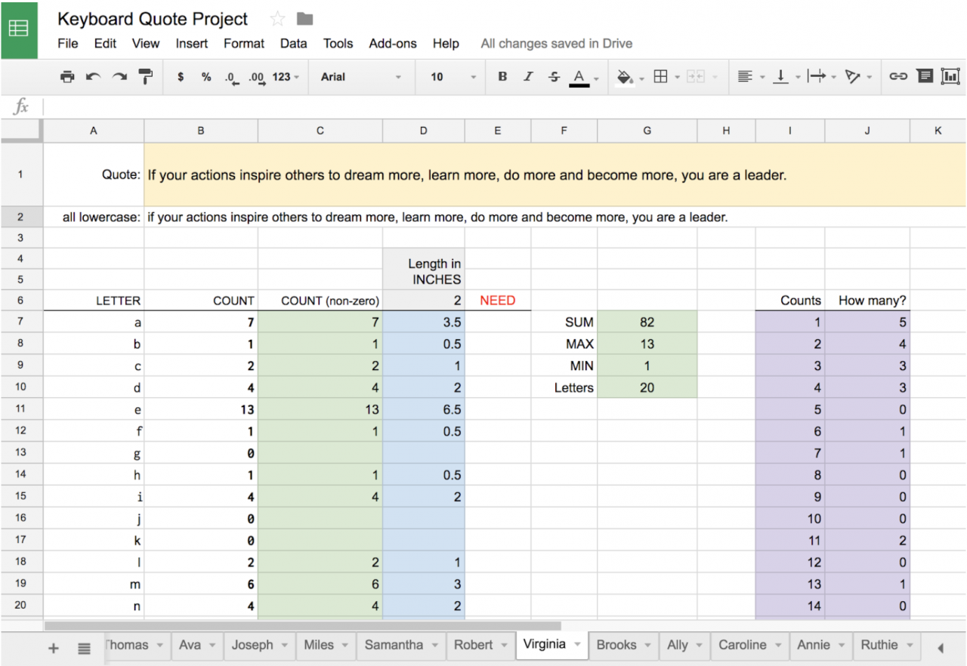Viewport: 967px width, 666px height.
Task: Open the cell borders tool
Action: 660,76
